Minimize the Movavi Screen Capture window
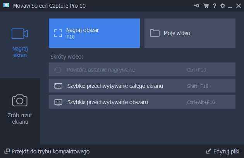This screenshot has height=158, width=244. 230,6
